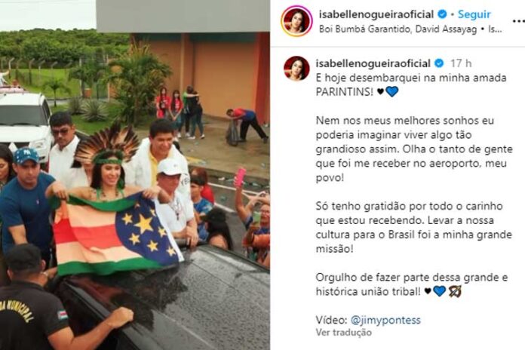Open the caption author username link
Screen dimensions: 525x350
(x=373, y=63)
